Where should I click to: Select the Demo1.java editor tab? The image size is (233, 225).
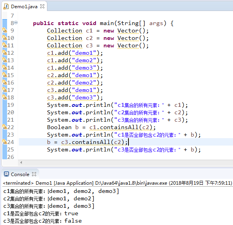[x=24, y=6]
